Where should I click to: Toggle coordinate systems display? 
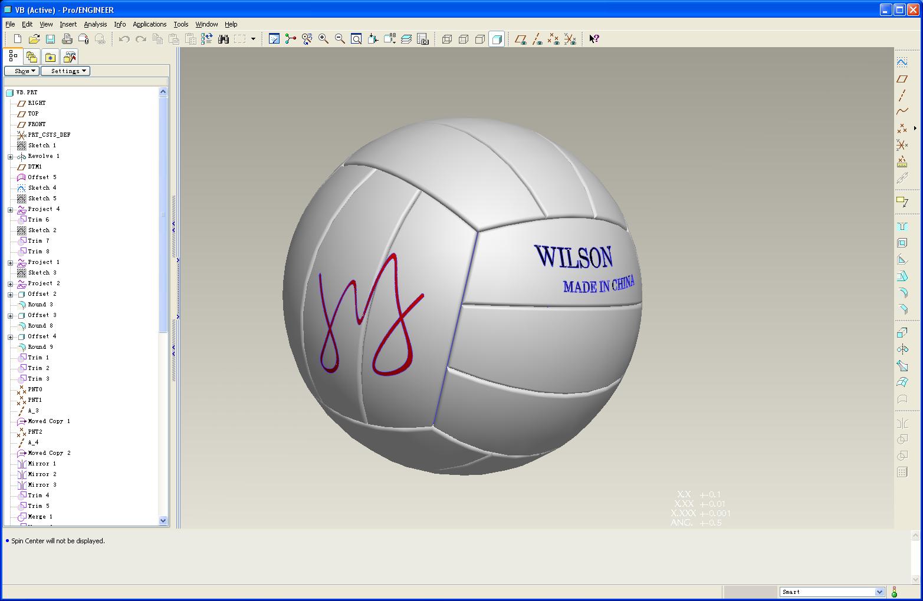tap(570, 39)
